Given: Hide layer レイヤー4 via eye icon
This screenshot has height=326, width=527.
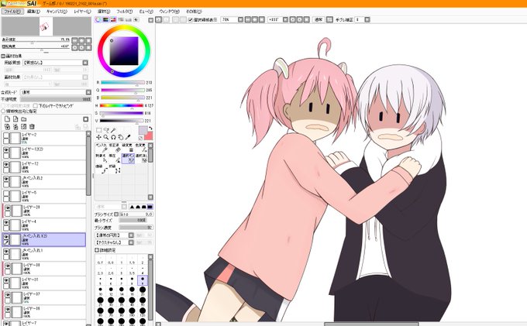Looking at the screenshot, I should tap(6, 223).
